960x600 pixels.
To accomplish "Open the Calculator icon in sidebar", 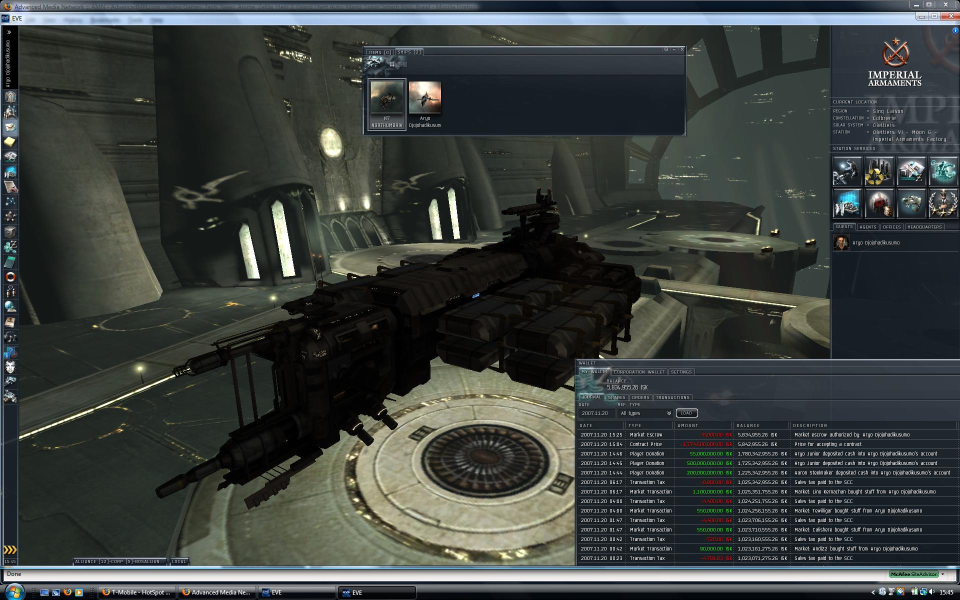I will pos(10,262).
